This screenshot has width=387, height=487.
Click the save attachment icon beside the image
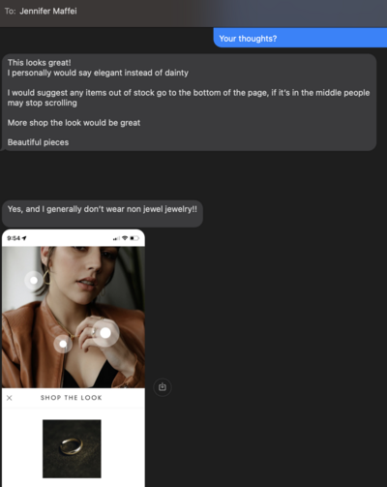163,386
